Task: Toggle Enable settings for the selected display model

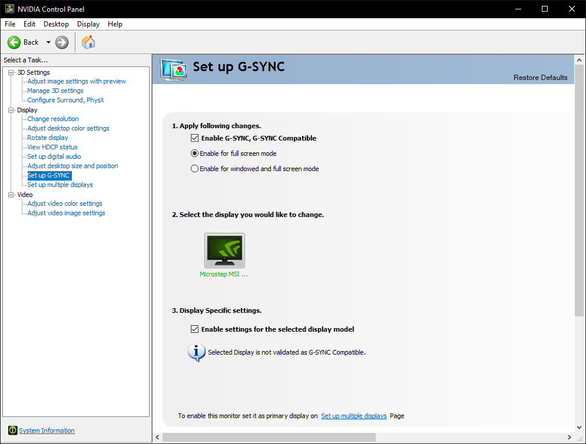Action: coord(194,329)
